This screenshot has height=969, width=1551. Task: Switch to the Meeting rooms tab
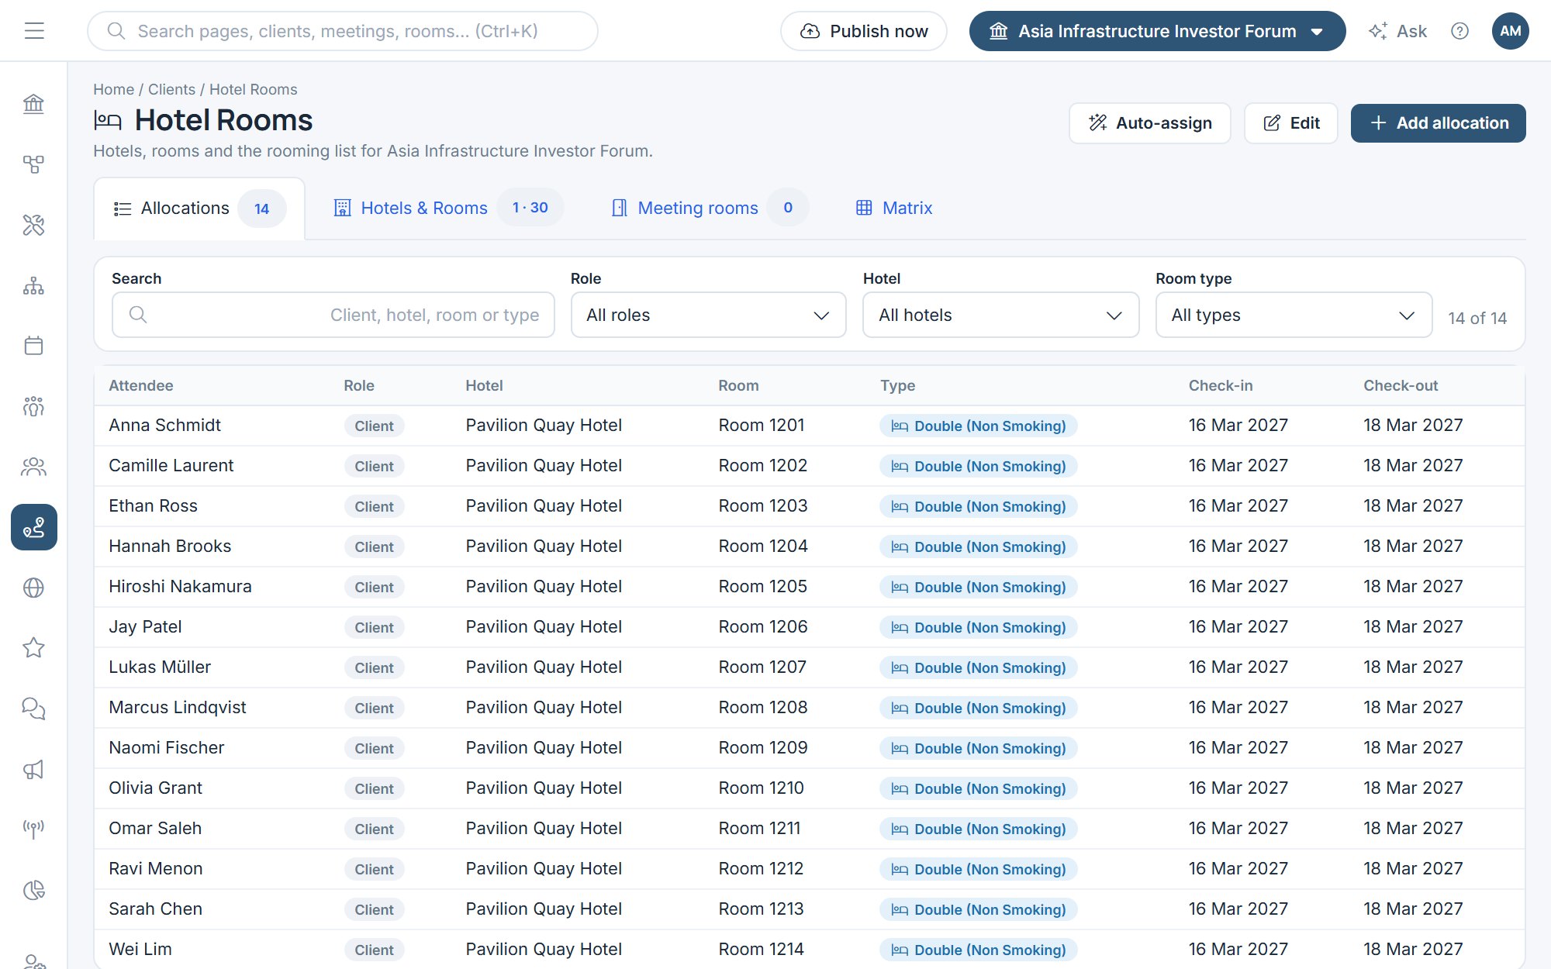pyautogui.click(x=709, y=208)
